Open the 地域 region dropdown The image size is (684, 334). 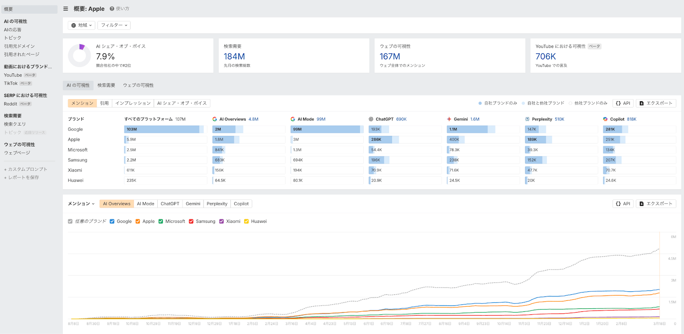tap(82, 25)
